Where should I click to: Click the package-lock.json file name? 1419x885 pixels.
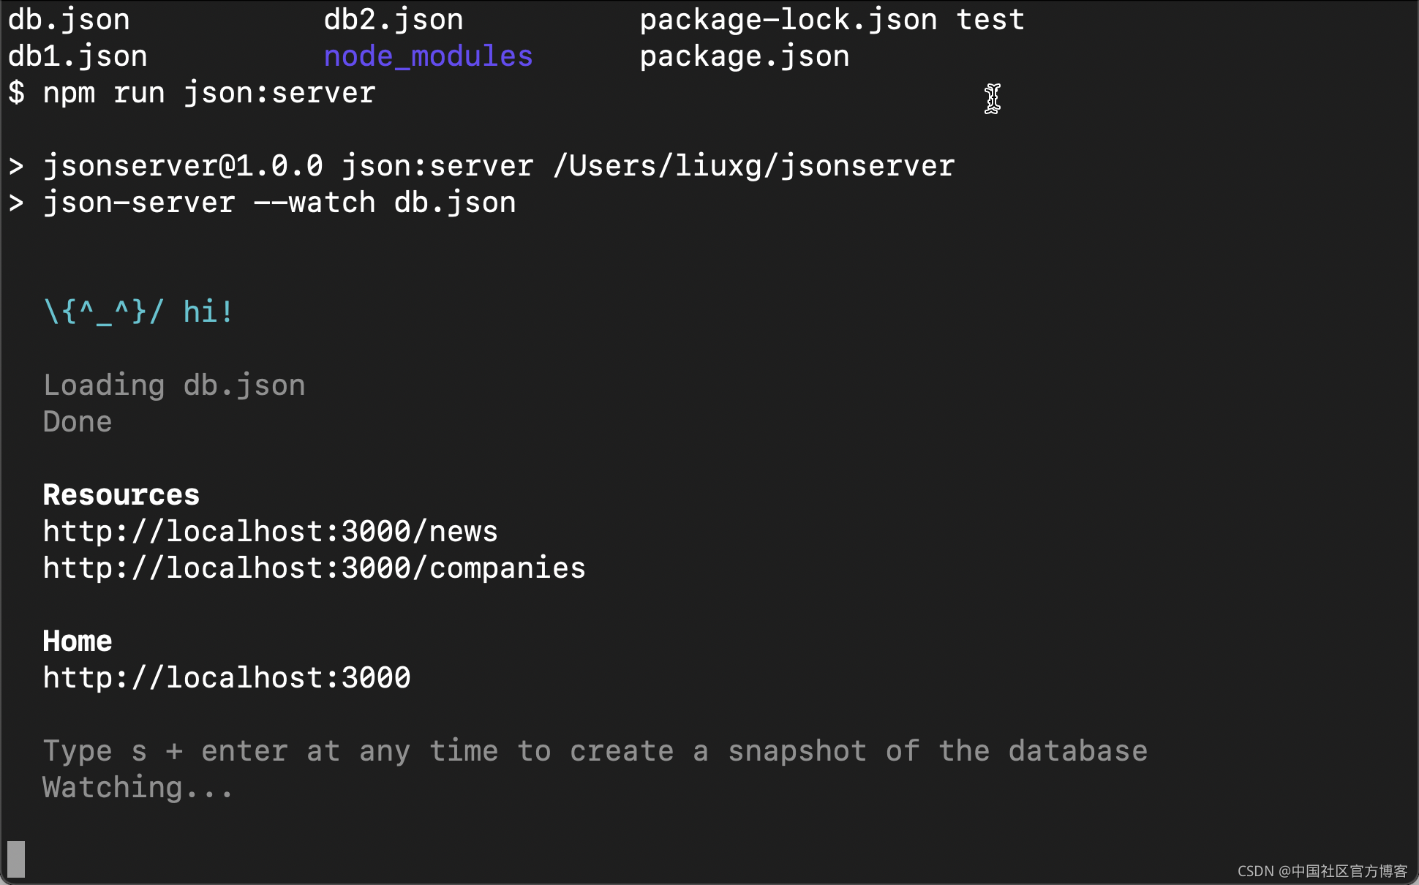788,20
